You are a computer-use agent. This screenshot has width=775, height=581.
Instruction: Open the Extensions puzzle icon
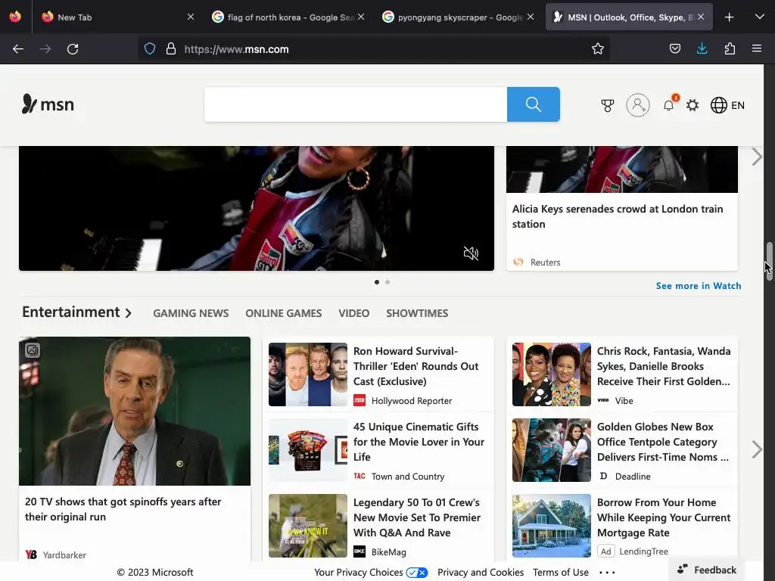click(730, 49)
